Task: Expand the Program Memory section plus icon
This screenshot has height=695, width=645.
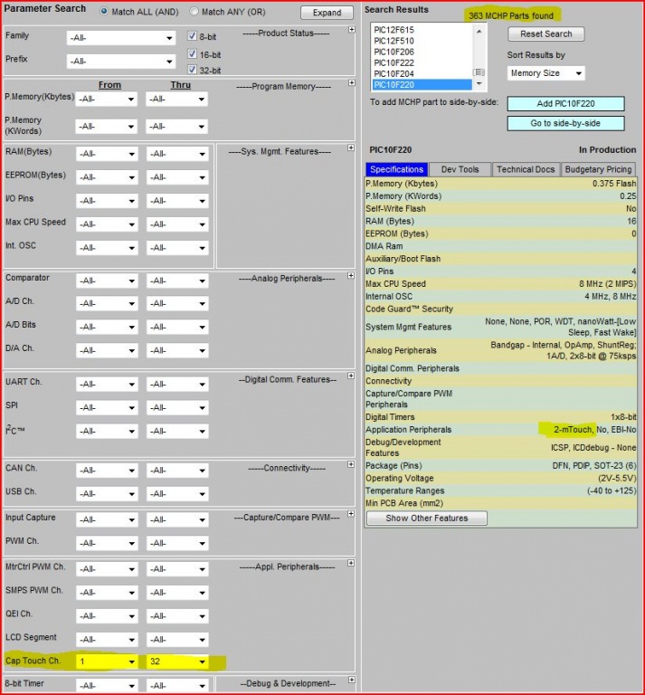Action: click(351, 83)
